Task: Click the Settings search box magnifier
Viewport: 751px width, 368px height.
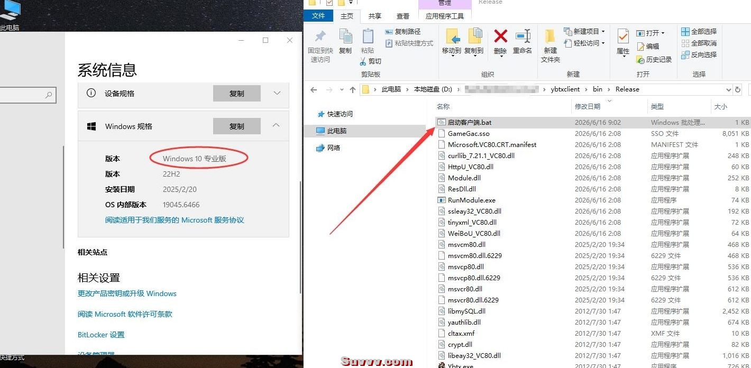Action: 49,95
